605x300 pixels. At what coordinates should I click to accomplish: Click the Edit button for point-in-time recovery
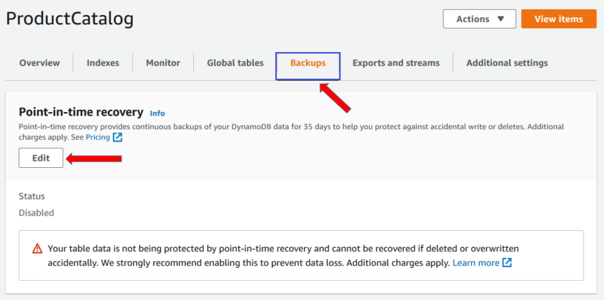pyautogui.click(x=41, y=159)
